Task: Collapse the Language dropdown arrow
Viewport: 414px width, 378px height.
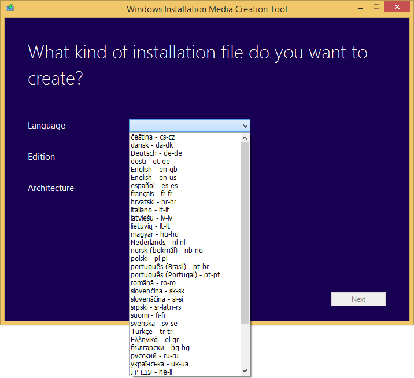Action: (245, 126)
